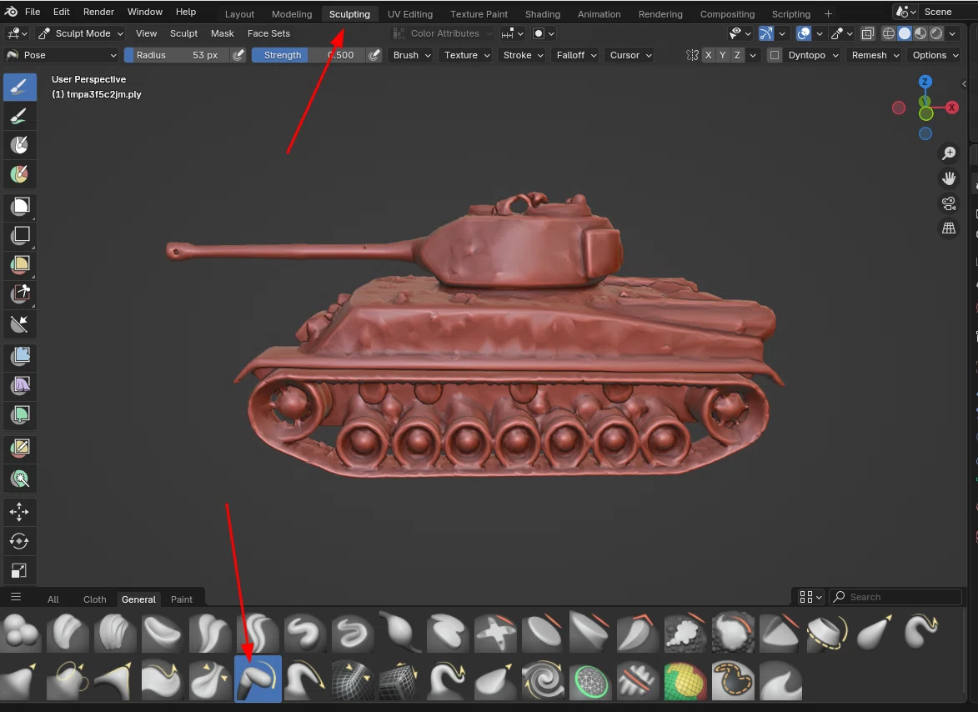
Task: Open the Face Sets menu
Action: pos(268,33)
